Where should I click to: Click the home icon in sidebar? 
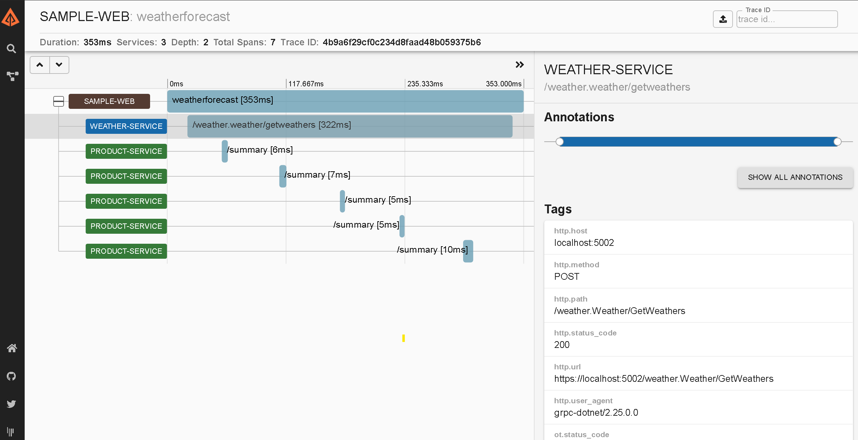pos(12,348)
